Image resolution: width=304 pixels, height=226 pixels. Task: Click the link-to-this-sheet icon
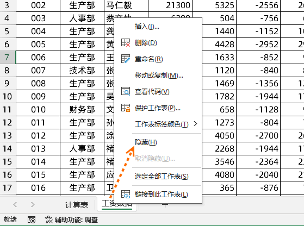point(126,194)
